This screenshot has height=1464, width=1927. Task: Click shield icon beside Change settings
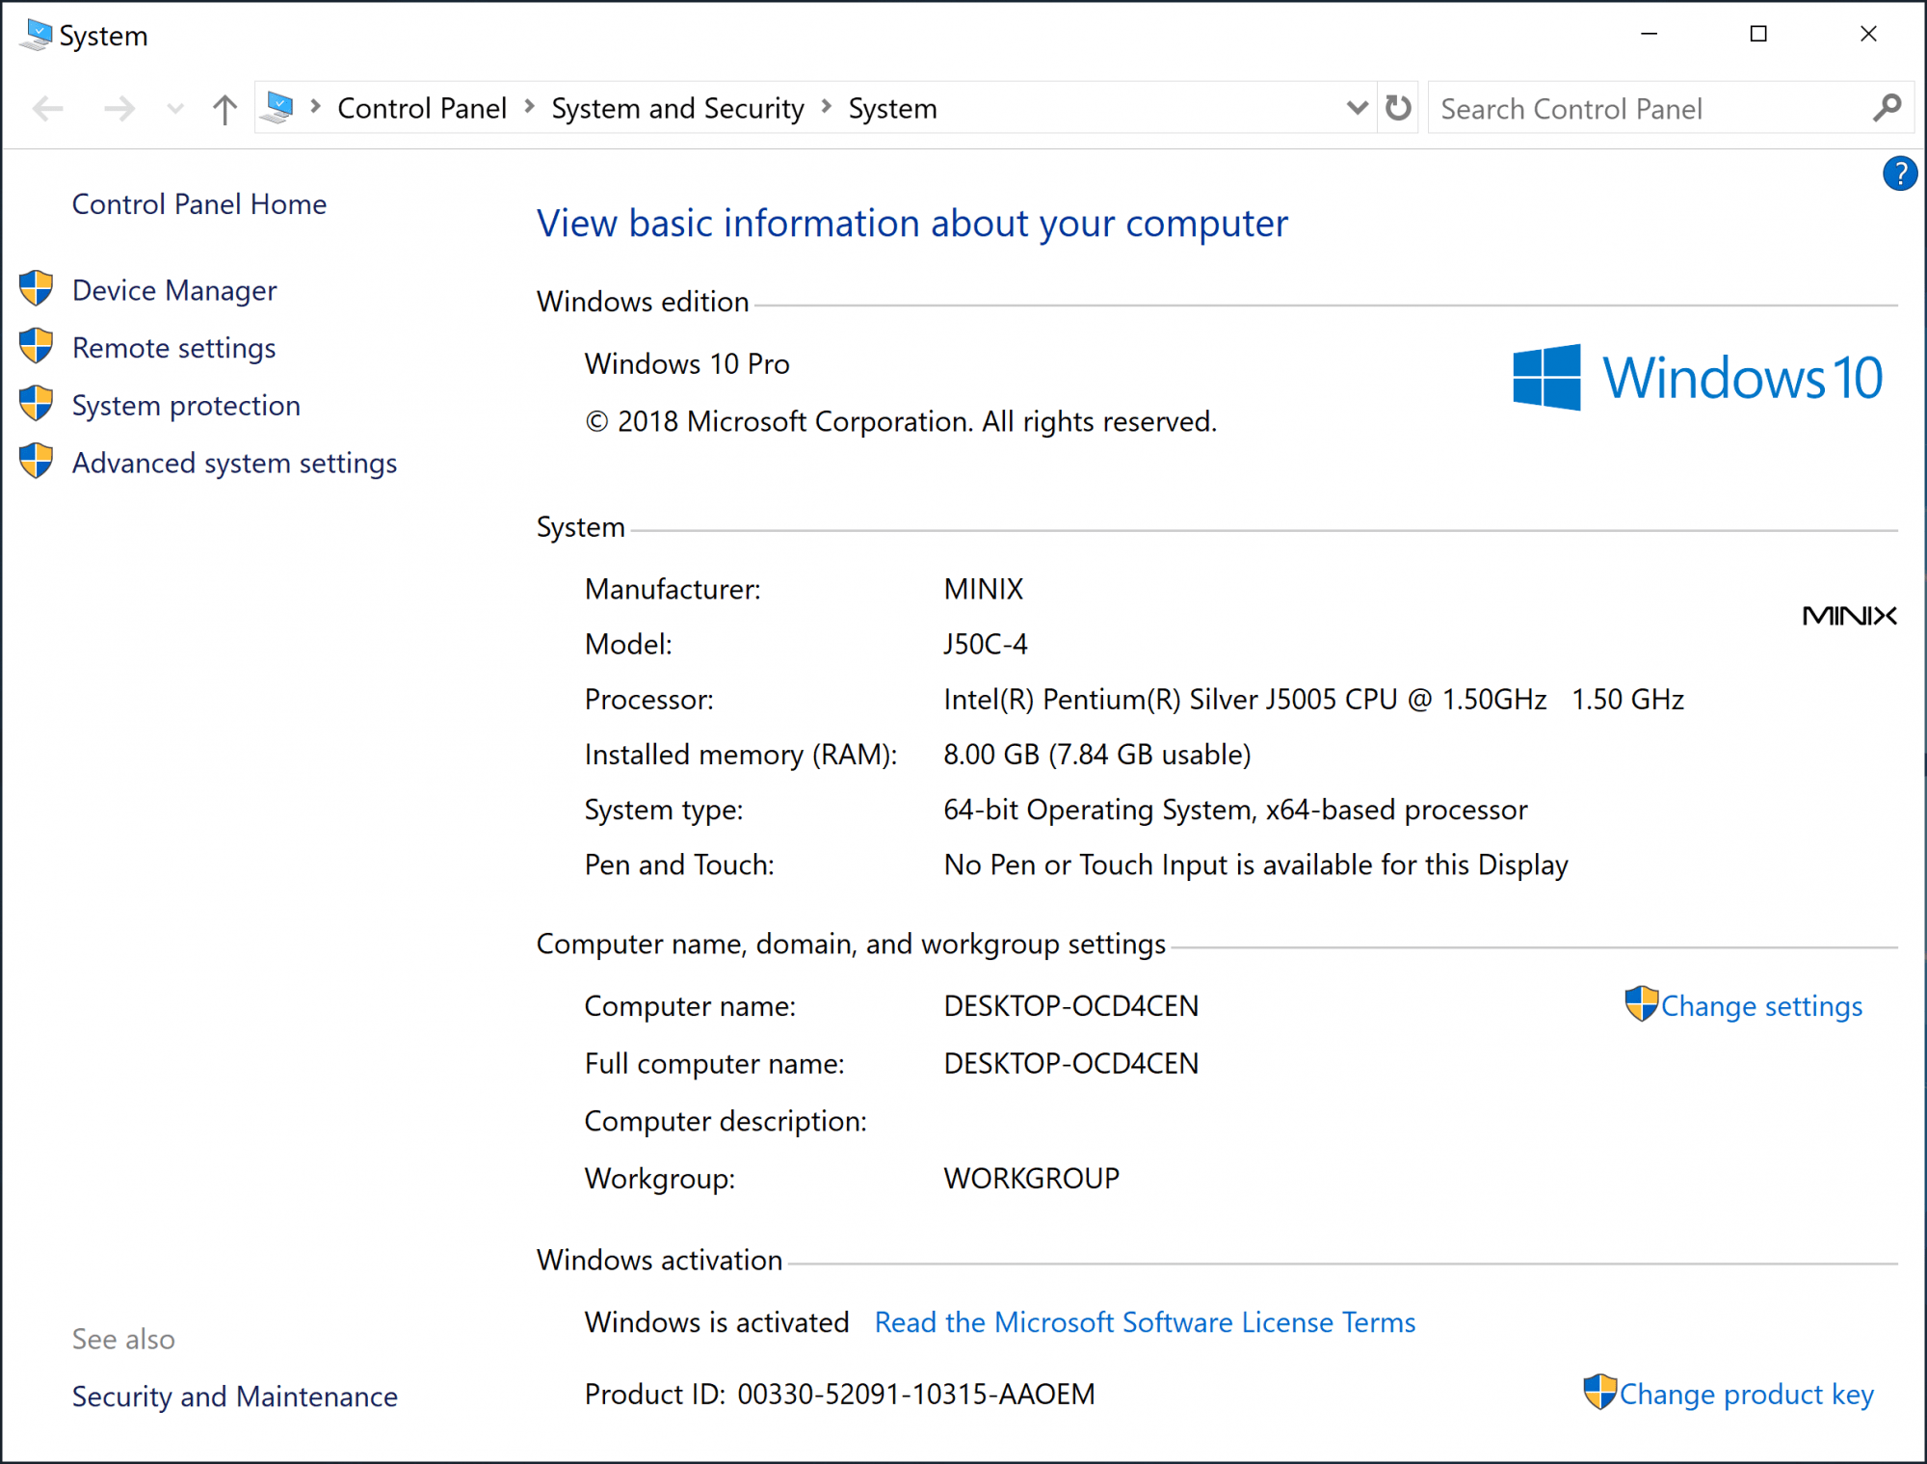tap(1641, 1004)
